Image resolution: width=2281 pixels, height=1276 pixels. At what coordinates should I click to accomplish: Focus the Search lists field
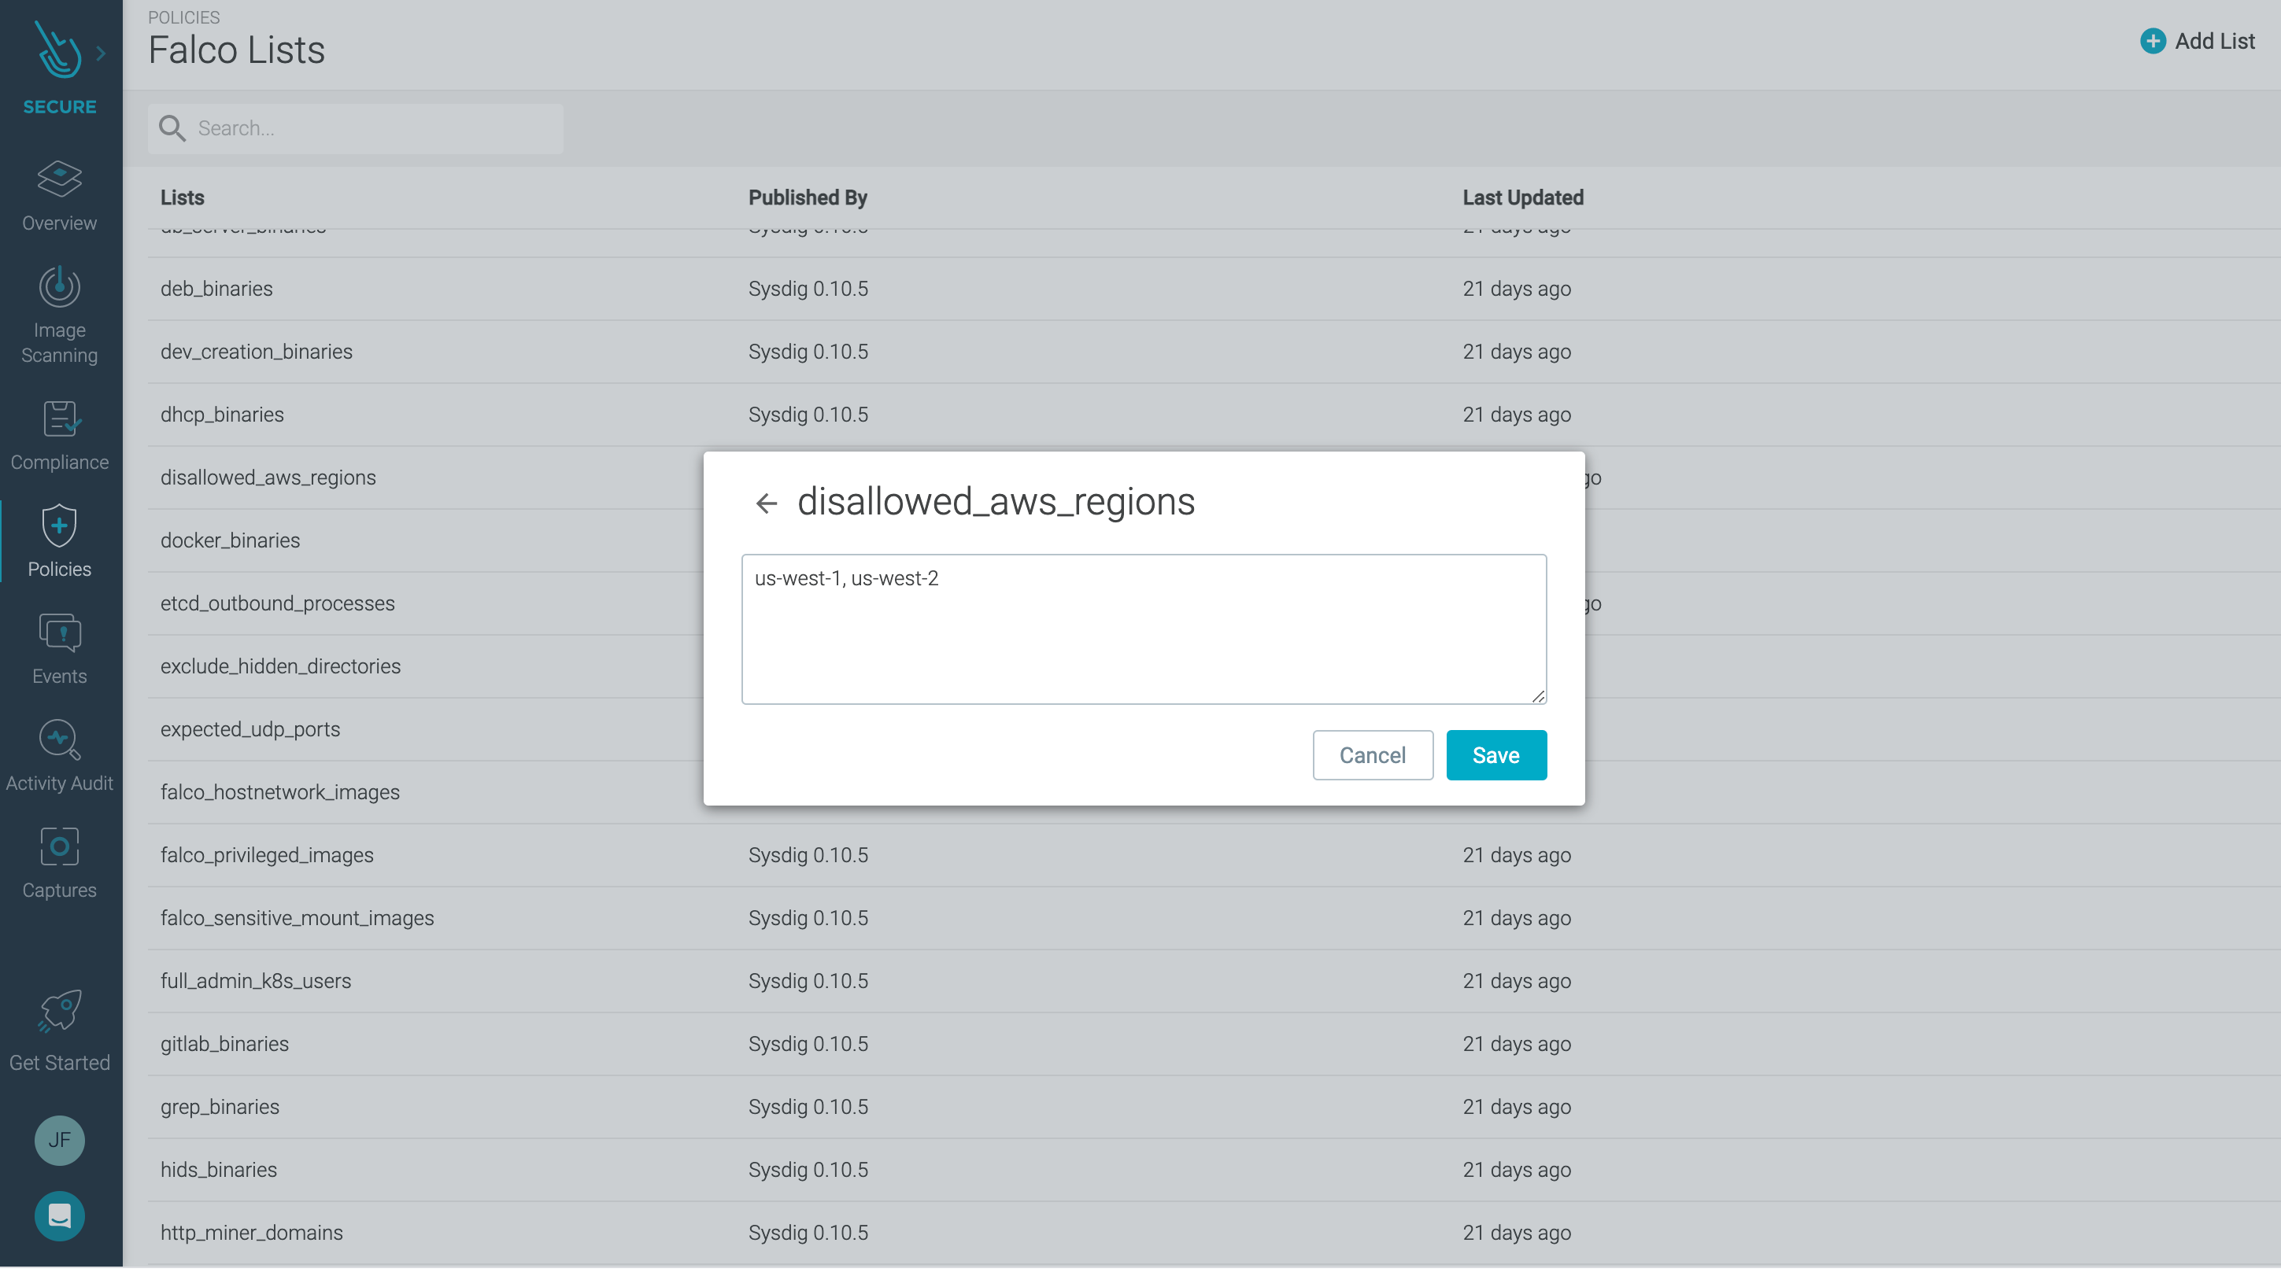coord(355,129)
